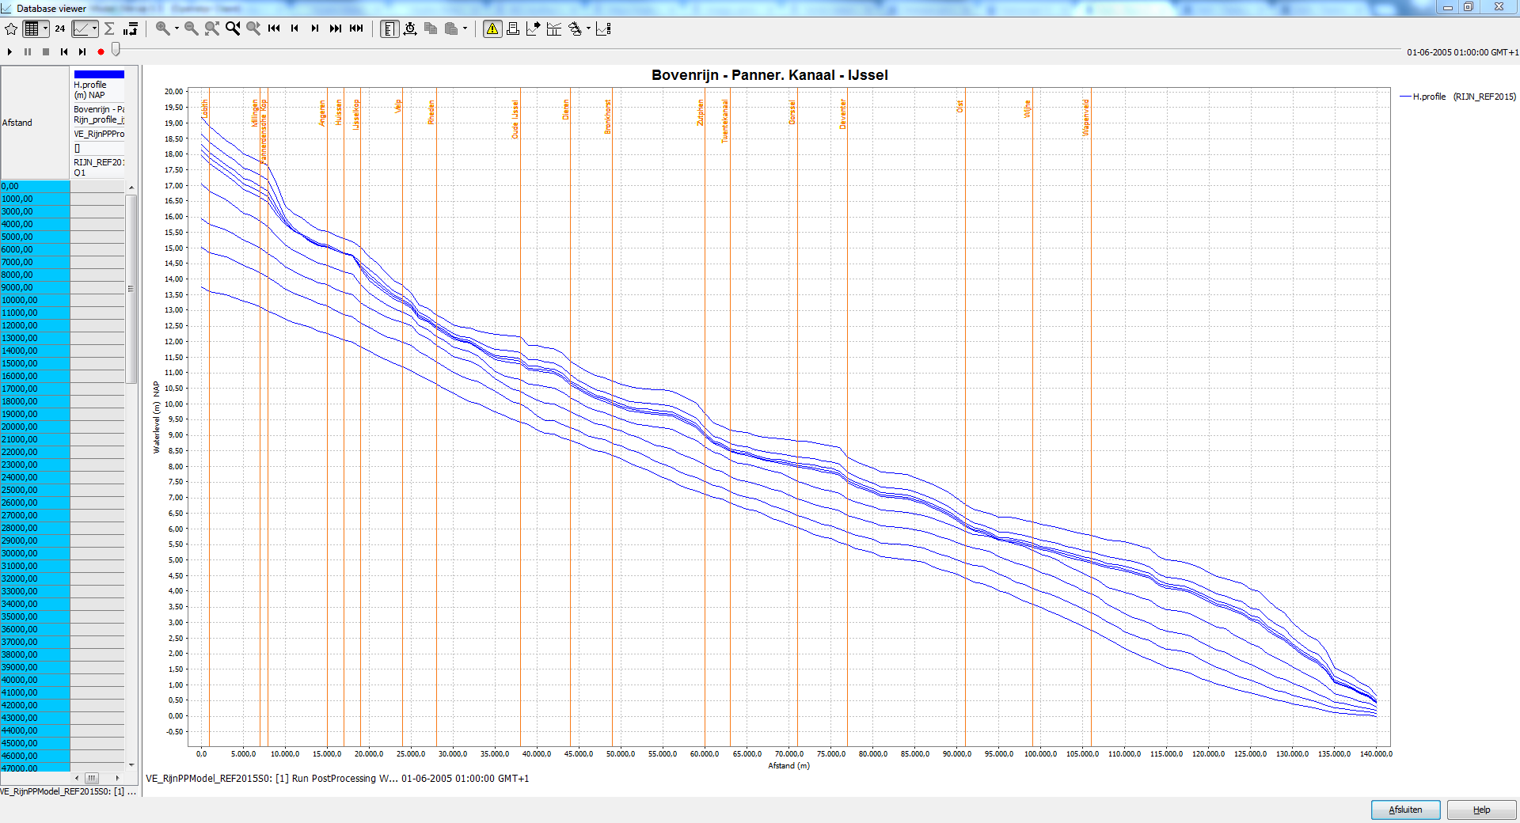This screenshot has width=1520, height=823.
Task: Toggle the yellow warning thresholds button
Action: (492, 29)
